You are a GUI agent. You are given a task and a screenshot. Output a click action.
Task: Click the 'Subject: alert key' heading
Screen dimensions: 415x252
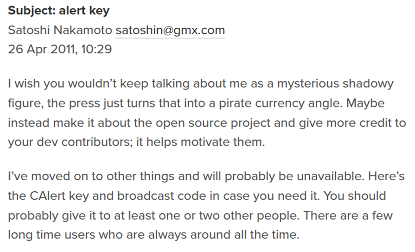(59, 11)
